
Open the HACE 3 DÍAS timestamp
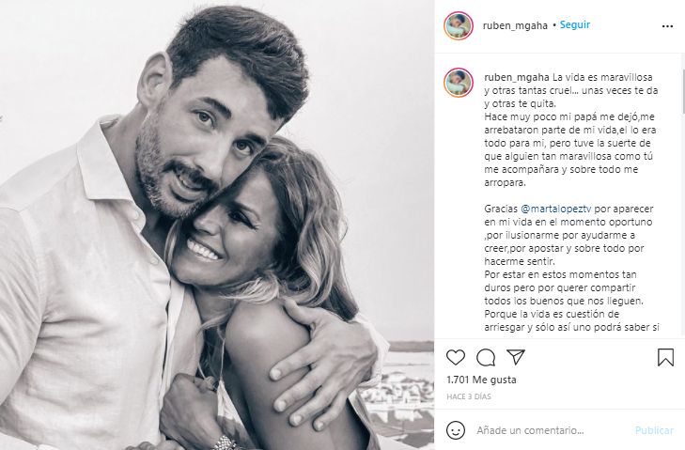469,396
